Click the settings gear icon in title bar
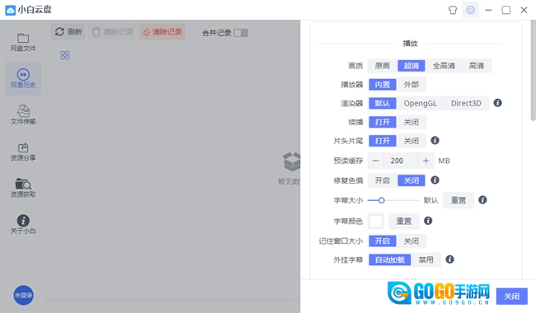 pos(470,10)
